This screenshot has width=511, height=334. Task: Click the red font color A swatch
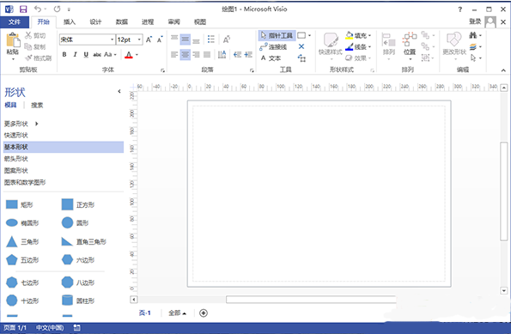tap(129, 54)
